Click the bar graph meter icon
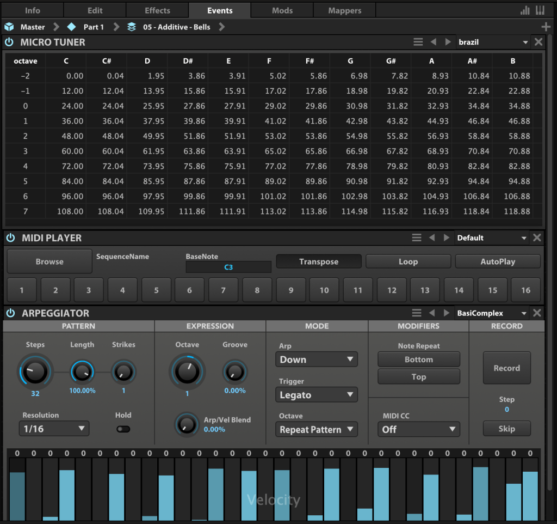The image size is (557, 524). (x=525, y=10)
